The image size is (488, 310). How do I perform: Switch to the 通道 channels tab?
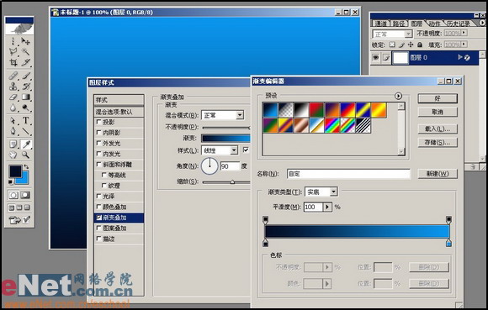(x=380, y=24)
